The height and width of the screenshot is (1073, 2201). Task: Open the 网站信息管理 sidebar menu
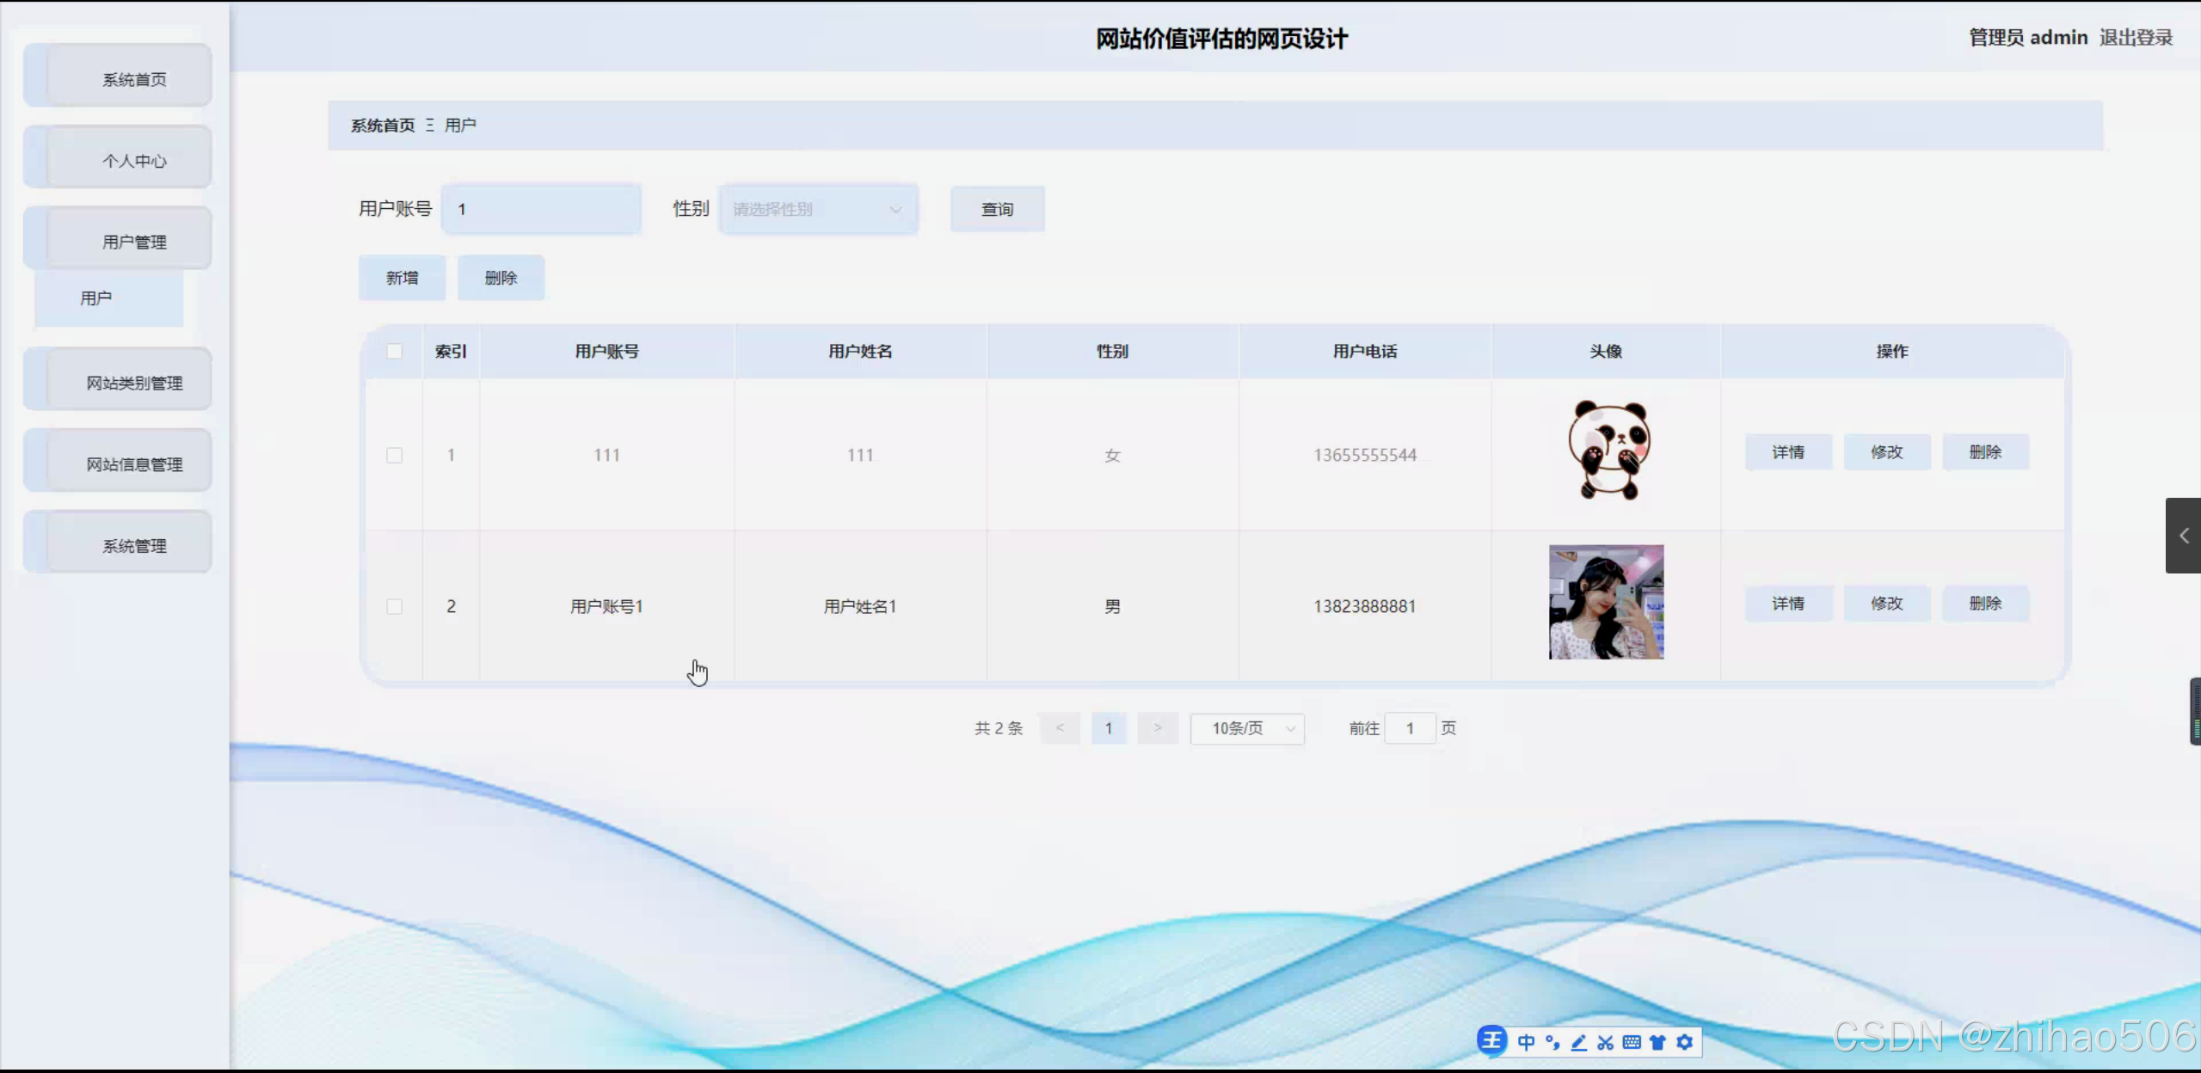click(134, 463)
